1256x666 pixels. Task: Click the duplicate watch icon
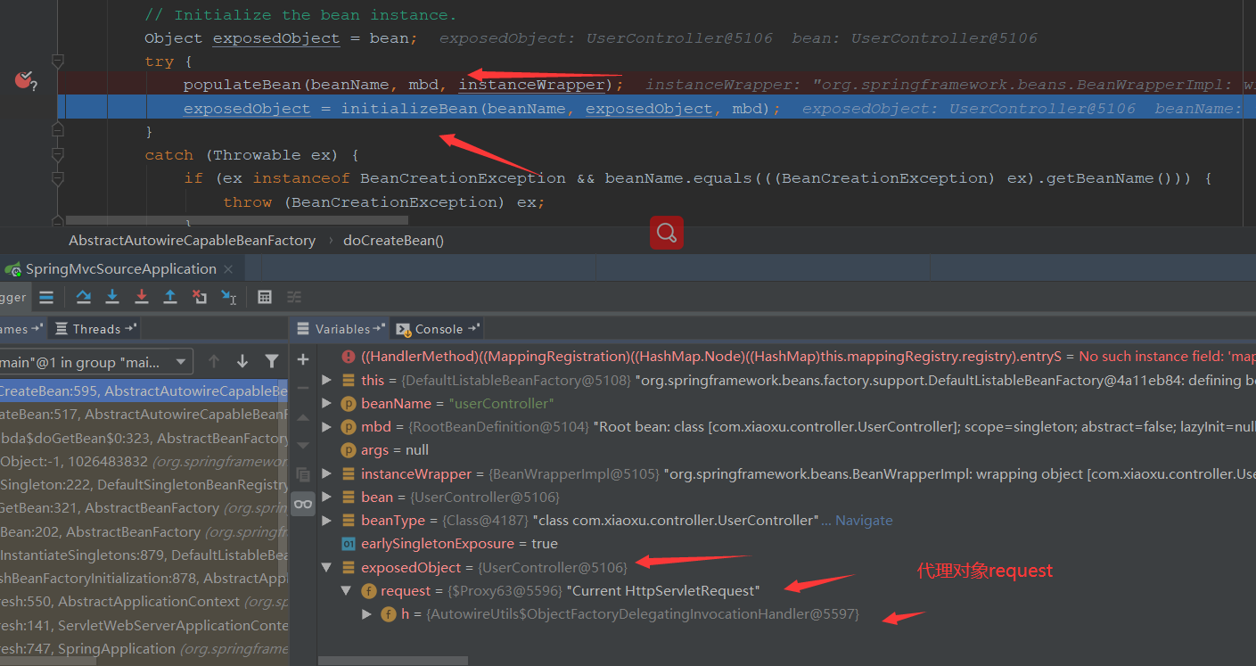tap(303, 474)
